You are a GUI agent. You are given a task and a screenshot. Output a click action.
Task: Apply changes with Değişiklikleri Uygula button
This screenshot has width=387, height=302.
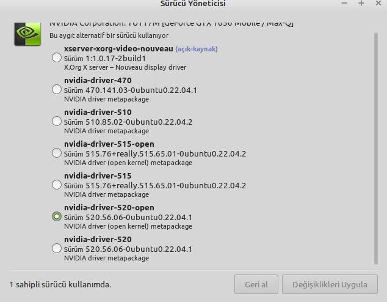click(330, 284)
